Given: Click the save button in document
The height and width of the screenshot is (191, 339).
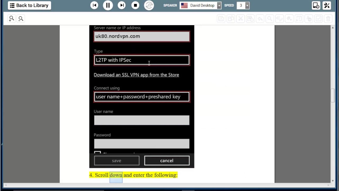Looking at the screenshot, I should 117,160.
